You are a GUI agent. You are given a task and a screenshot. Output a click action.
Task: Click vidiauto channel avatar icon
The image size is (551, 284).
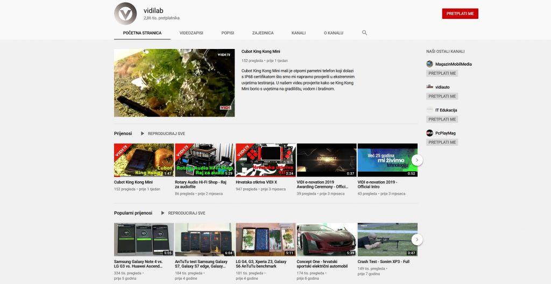[429, 87]
